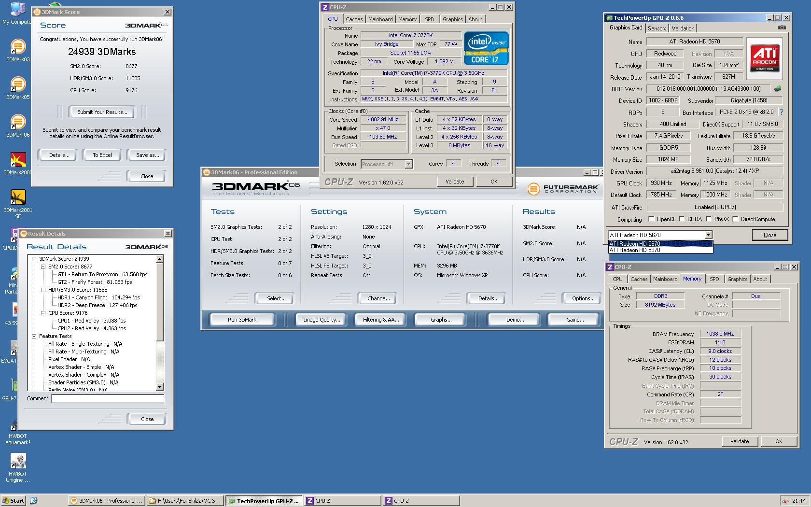811x507 pixels.
Task: Open the 3DMark2001 SE desktop icon
Action: (18, 204)
